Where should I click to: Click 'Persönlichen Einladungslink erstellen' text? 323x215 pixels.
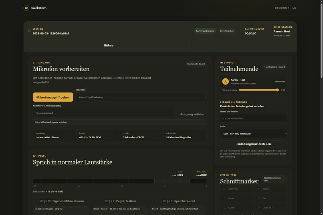[242, 106]
